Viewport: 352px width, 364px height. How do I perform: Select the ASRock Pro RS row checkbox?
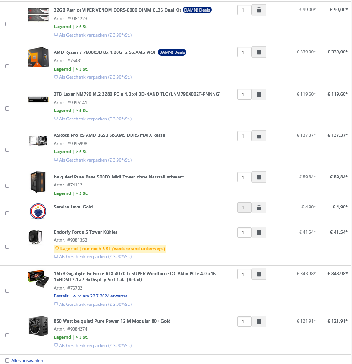[7, 150]
